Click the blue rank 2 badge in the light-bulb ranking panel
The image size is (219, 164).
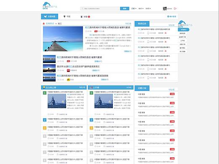tap(45, 120)
